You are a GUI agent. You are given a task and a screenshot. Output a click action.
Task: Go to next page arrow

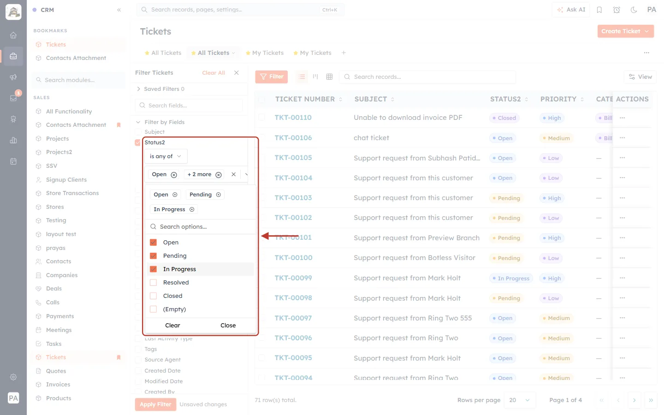634,400
